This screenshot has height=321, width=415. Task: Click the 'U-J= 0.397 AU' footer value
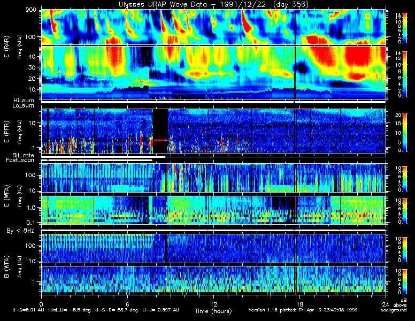click(x=160, y=310)
